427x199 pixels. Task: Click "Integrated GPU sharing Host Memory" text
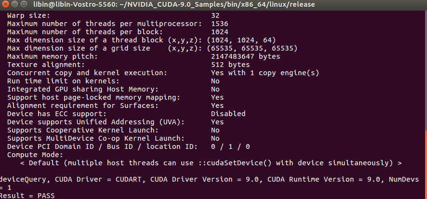point(82,89)
